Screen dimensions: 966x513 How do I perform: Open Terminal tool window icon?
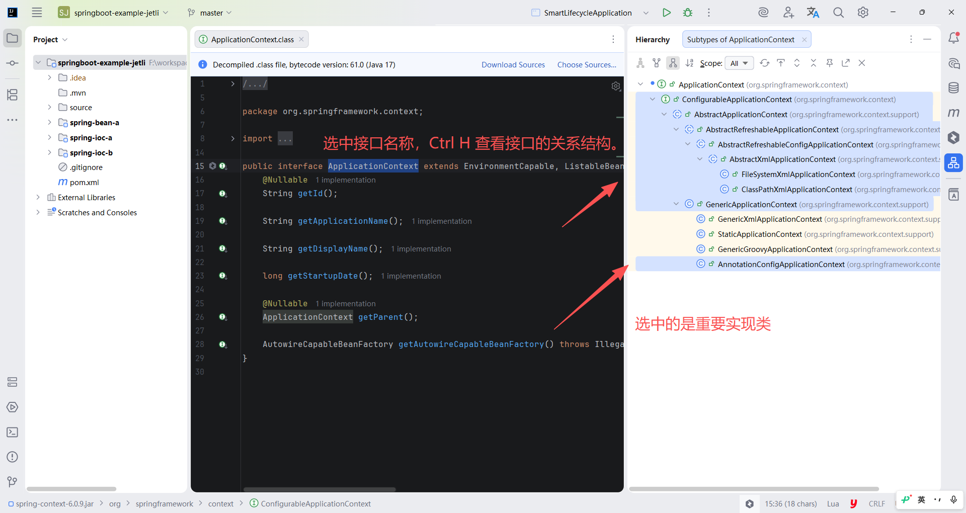tap(13, 432)
